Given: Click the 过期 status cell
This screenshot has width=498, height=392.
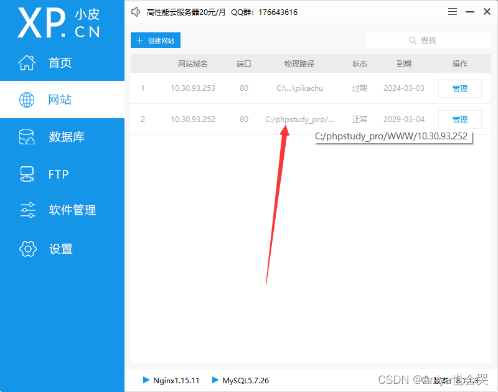Looking at the screenshot, I should pyautogui.click(x=360, y=88).
